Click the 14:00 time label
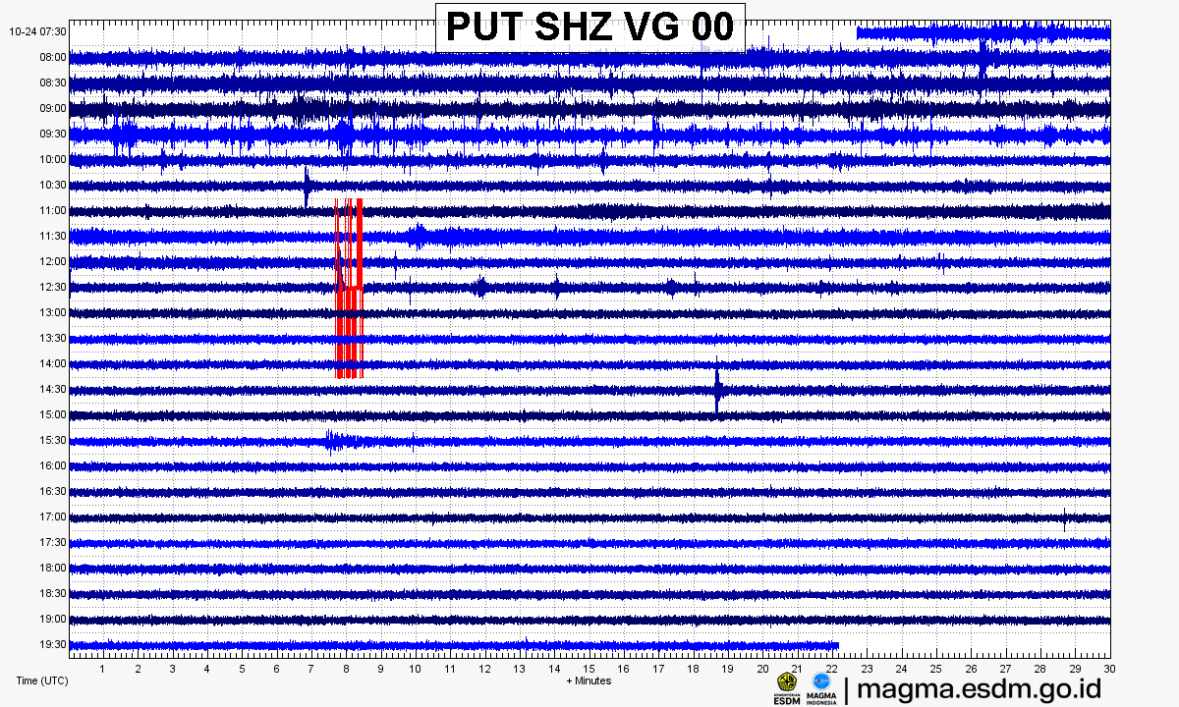The image size is (1179, 707). point(53,363)
